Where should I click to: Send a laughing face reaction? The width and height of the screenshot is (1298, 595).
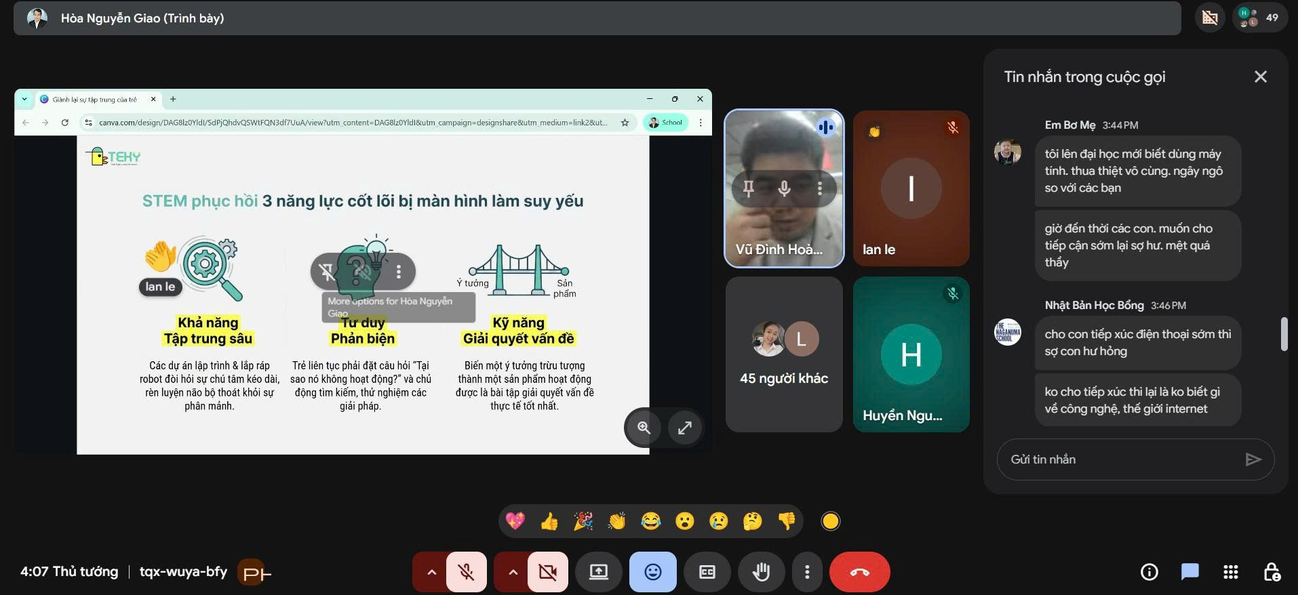(651, 521)
